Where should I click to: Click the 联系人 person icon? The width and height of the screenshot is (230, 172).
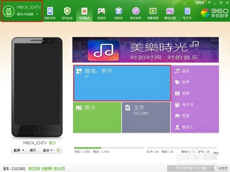(177, 127)
